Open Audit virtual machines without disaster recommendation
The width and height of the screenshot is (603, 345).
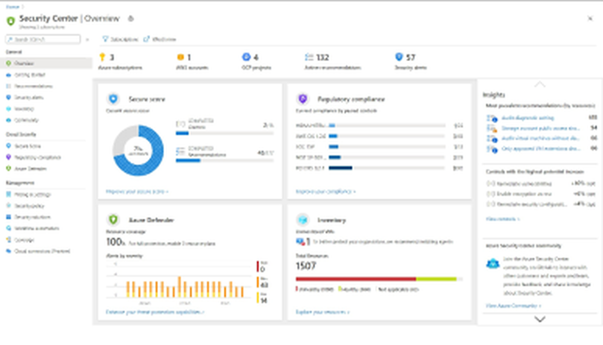click(540, 138)
